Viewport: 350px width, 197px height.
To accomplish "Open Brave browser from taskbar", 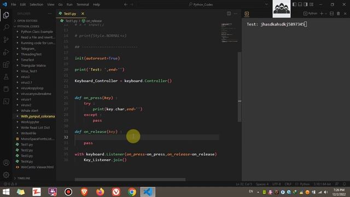I will [x=84, y=192].
